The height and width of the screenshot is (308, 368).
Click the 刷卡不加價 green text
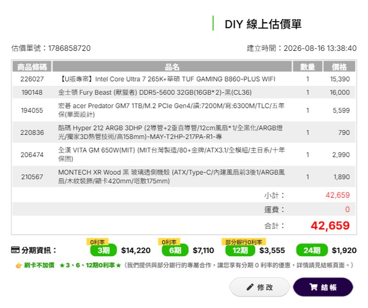pyautogui.click(x=39, y=265)
